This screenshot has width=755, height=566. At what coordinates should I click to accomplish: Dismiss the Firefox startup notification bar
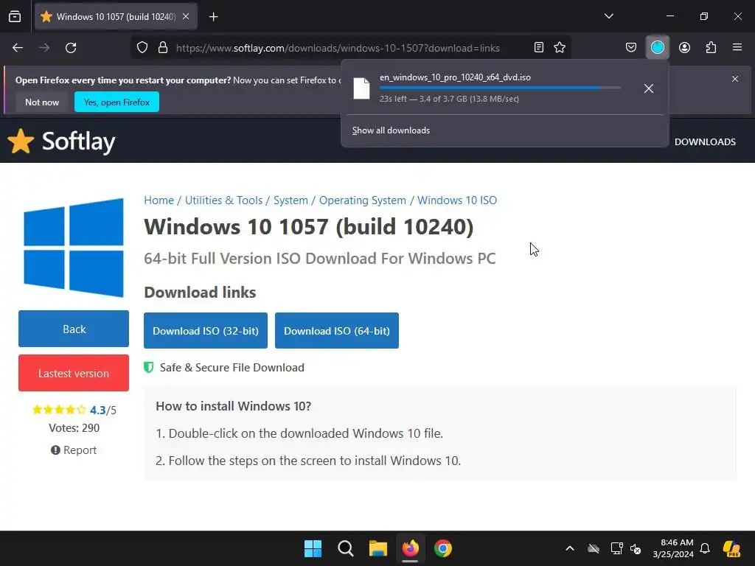(735, 79)
